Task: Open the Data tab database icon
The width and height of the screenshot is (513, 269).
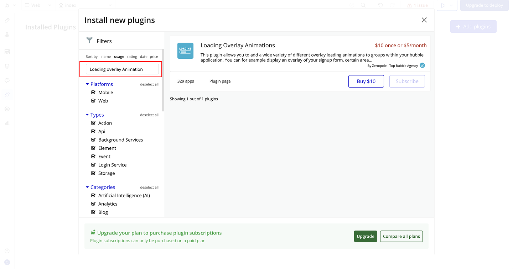Action: click(7, 66)
